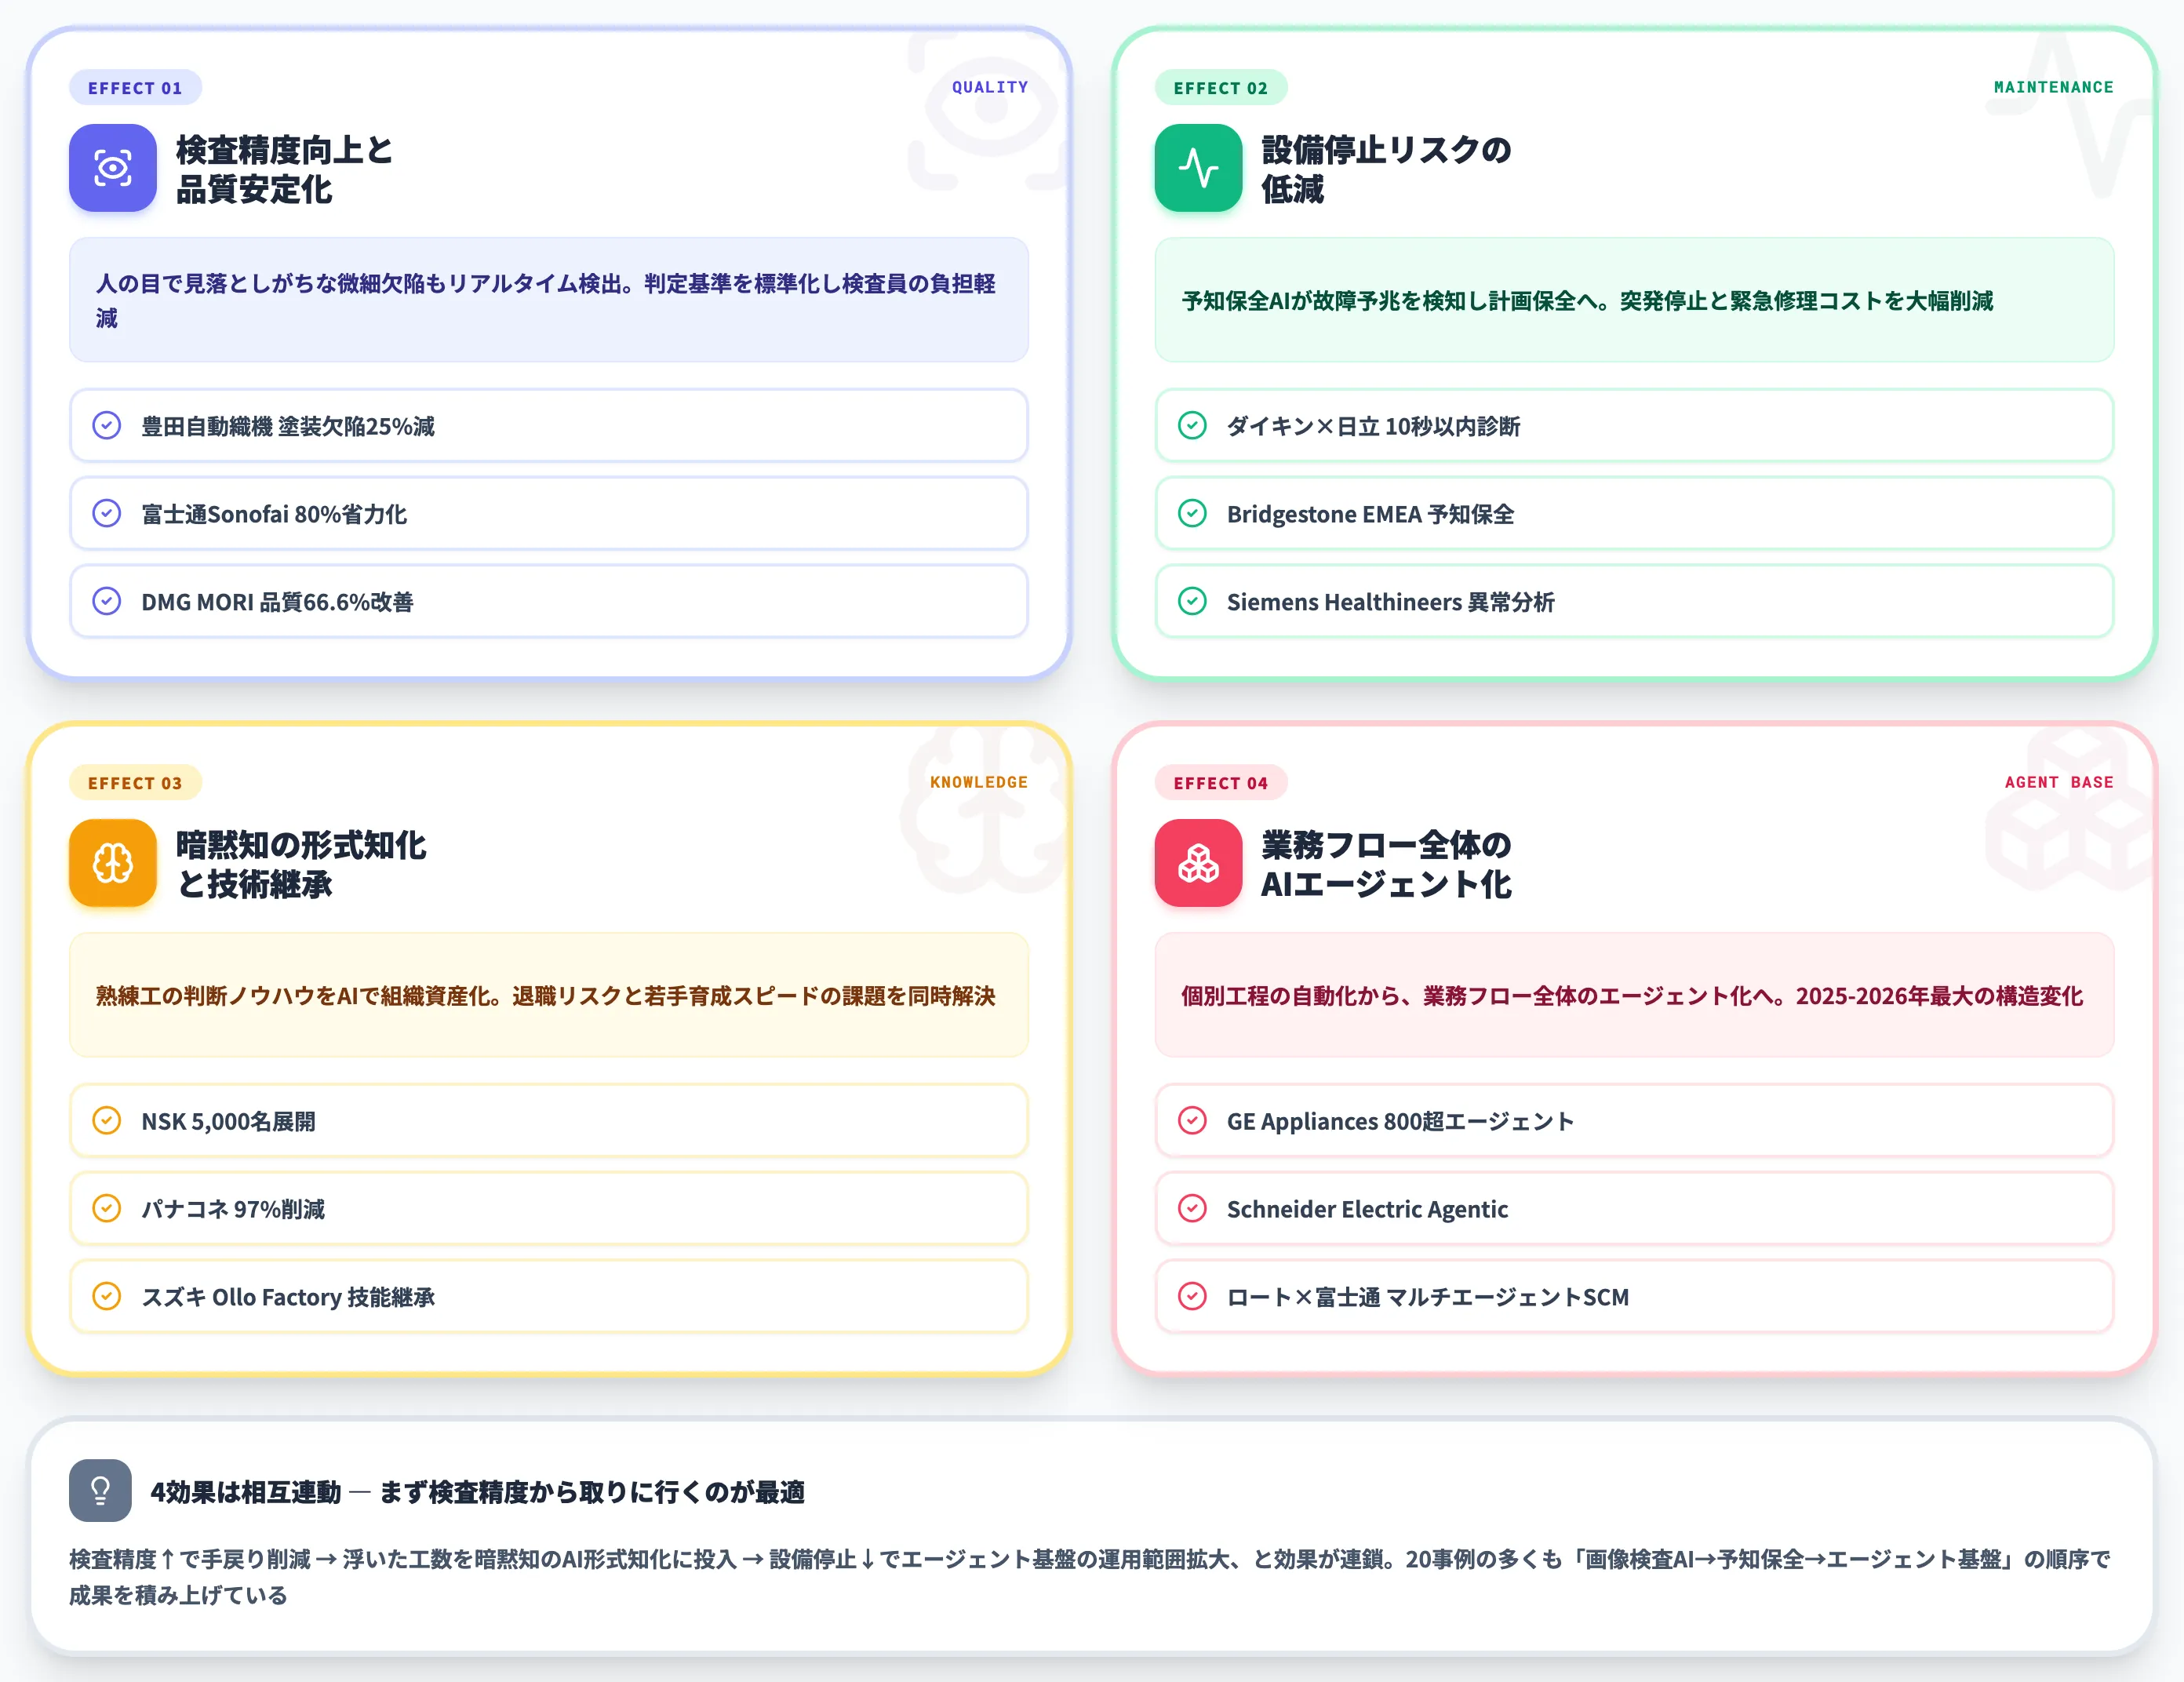Screen dimensions: 2184x1682
Task: Click the KNOWLEDGE category label
Action: point(978,782)
